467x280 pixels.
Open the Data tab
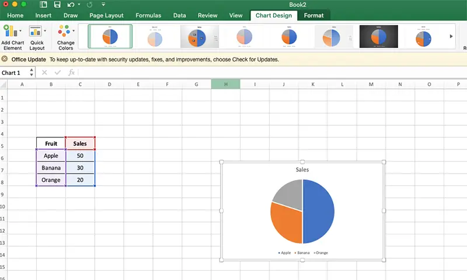pos(180,16)
